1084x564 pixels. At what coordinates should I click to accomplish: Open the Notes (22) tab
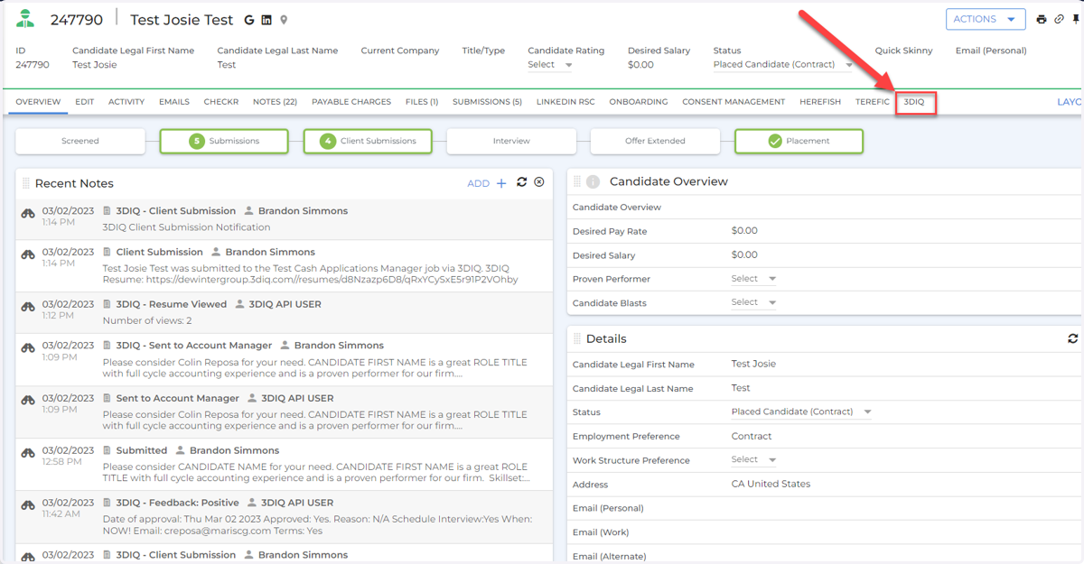[x=275, y=102]
